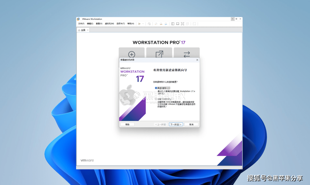Click the full screen mode icon
Viewport: 310px width, 185px height.
pyautogui.click(x=183, y=24)
